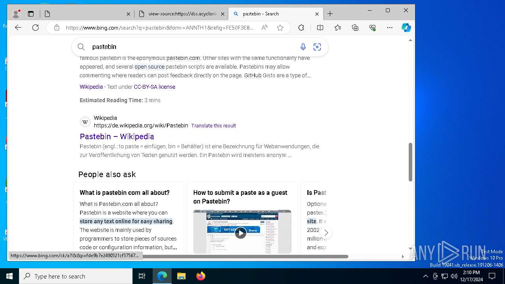
Task: Open the taskbar clock and date
Action: coord(471,276)
